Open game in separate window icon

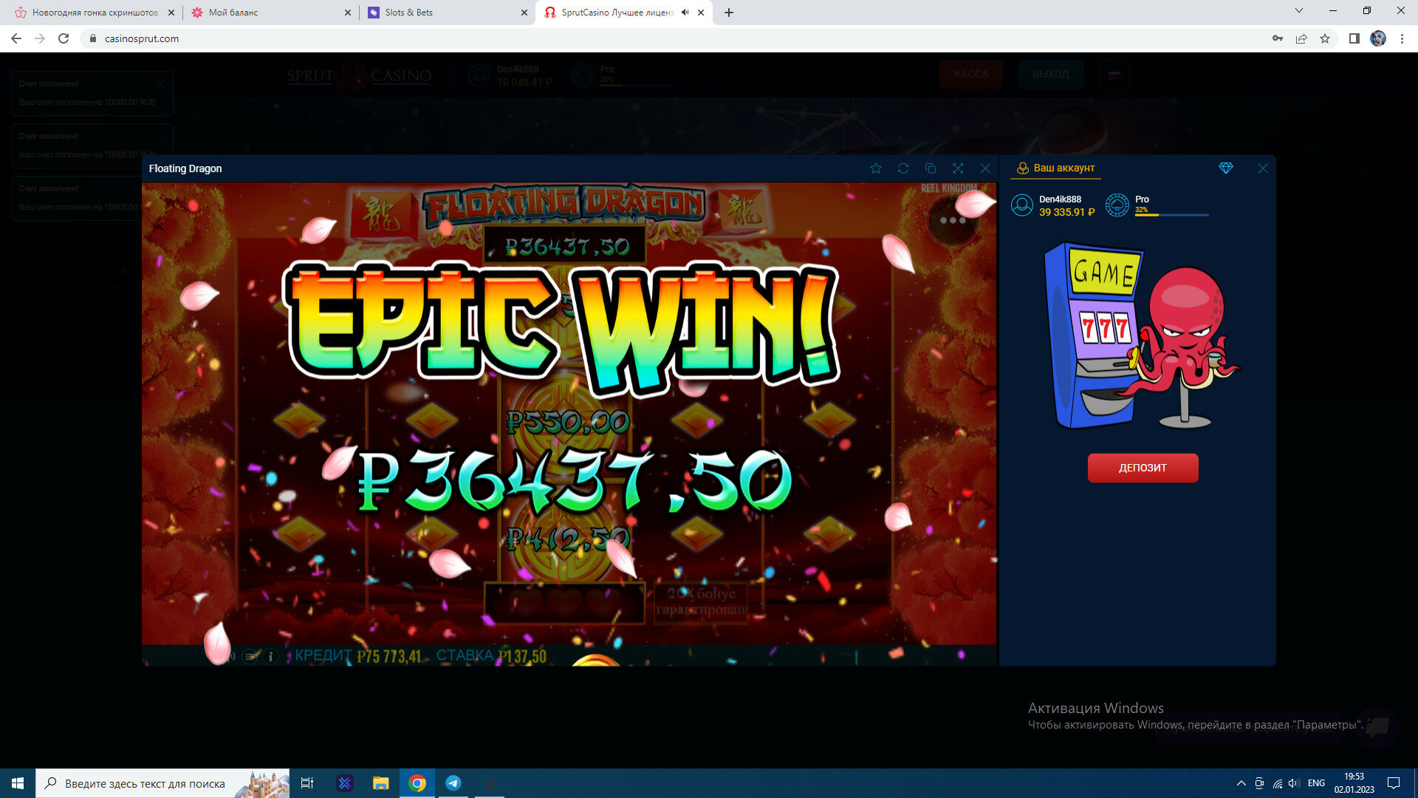tap(931, 168)
